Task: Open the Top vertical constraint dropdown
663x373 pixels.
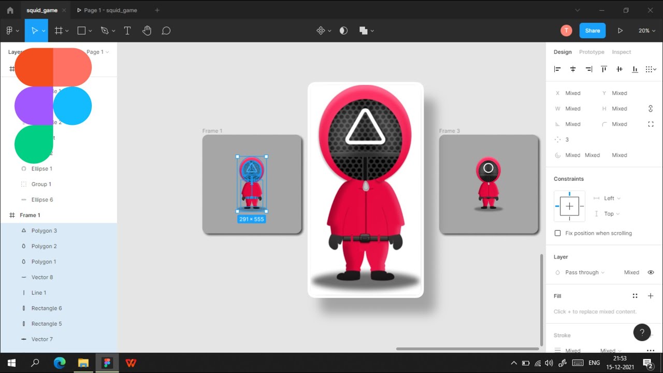Action: click(x=612, y=214)
